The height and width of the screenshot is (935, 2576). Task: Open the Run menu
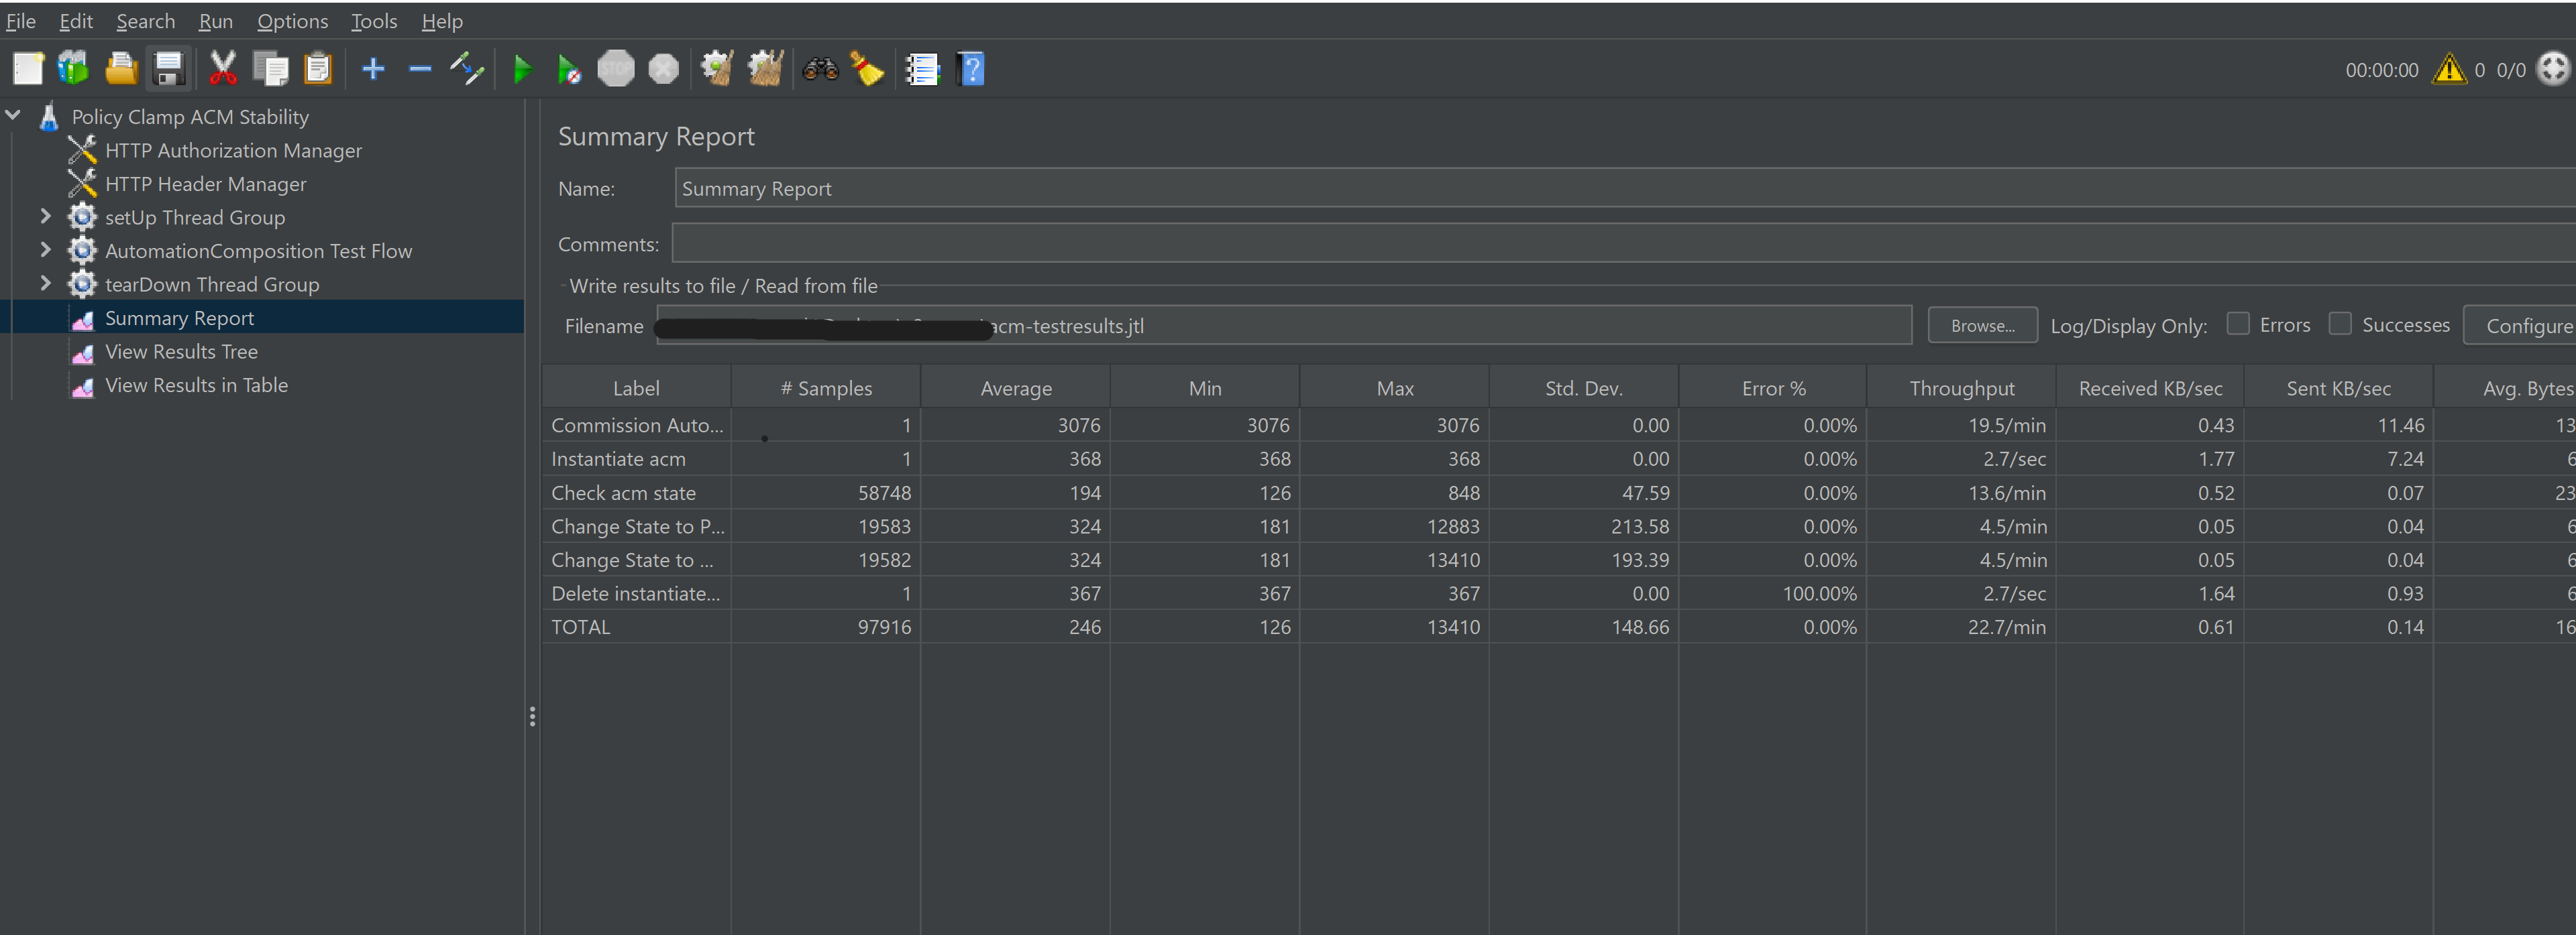pyautogui.click(x=216, y=21)
